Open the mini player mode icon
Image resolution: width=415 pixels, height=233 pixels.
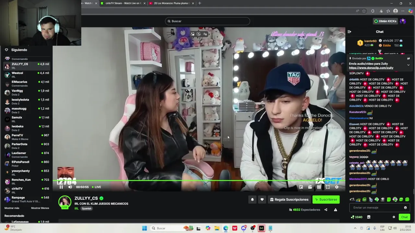pyautogui.click(x=301, y=187)
